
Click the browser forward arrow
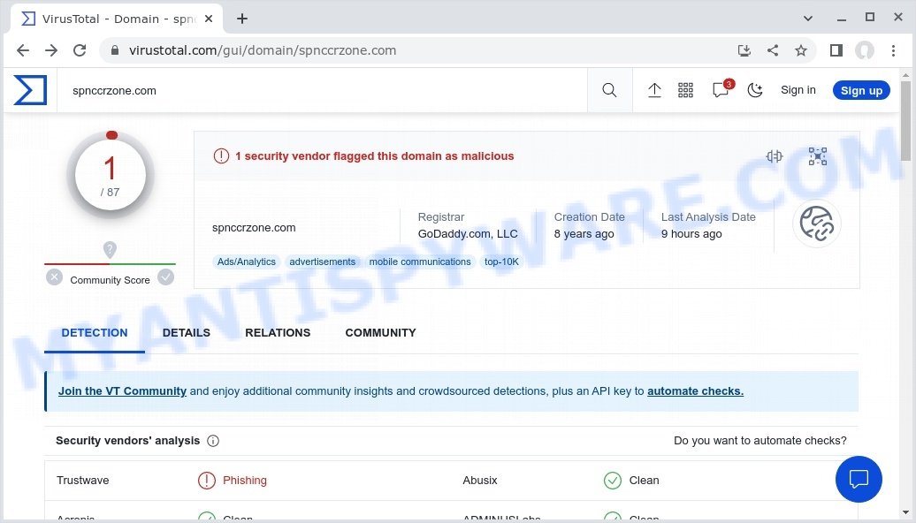(x=51, y=50)
